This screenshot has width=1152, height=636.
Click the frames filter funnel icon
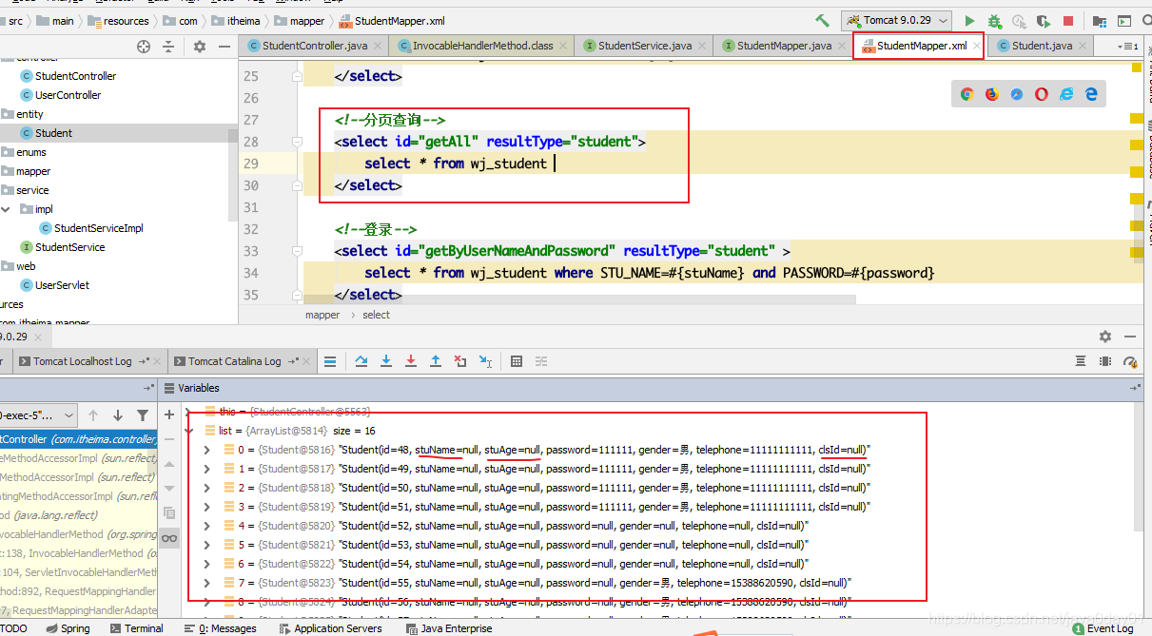[x=143, y=415]
